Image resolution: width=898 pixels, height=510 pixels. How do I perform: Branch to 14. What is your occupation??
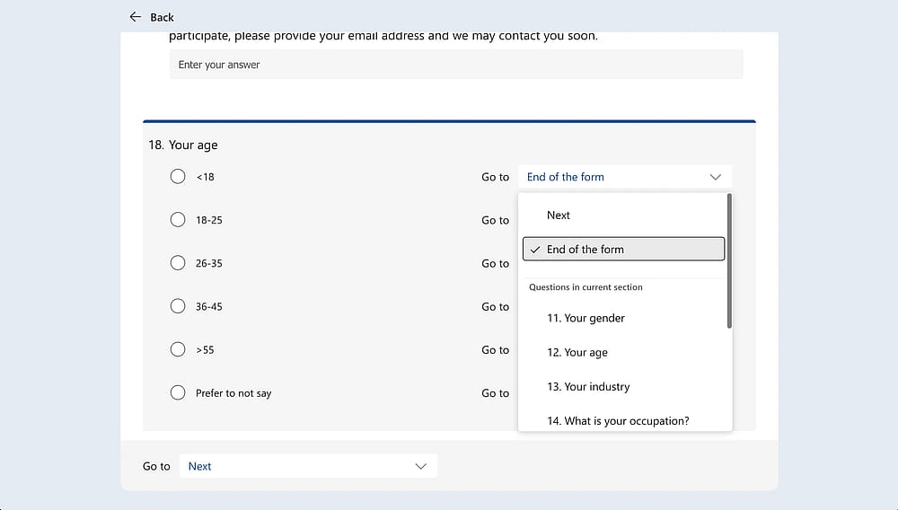[x=624, y=421]
